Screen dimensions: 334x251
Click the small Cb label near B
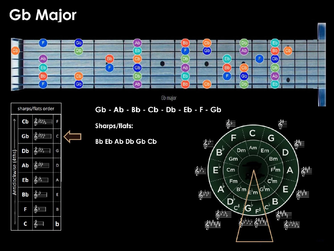coord(267,207)
